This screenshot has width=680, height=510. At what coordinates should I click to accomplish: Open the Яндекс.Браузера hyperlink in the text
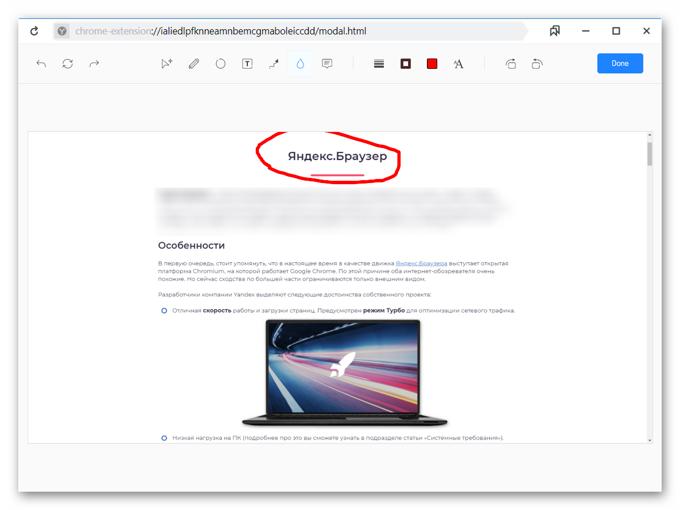[x=421, y=263]
